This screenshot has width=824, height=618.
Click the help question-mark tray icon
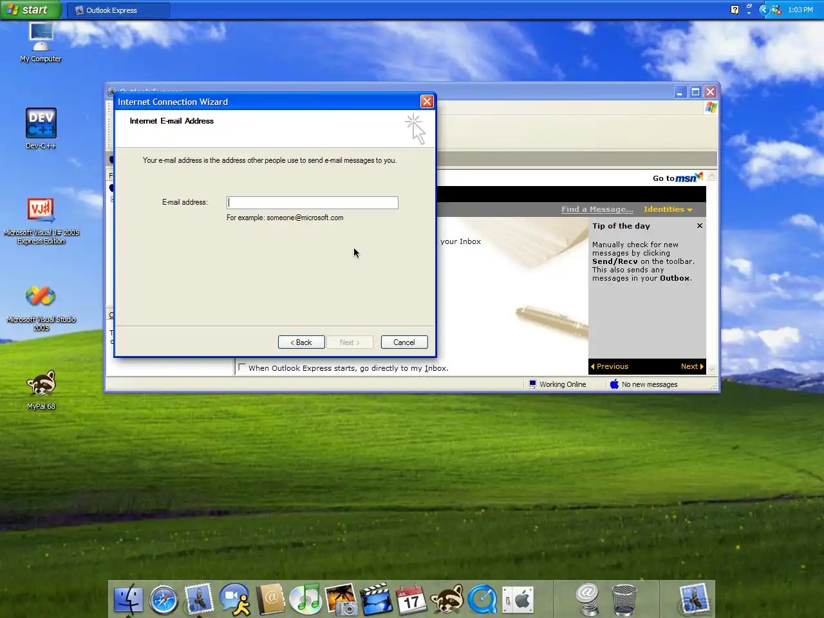[x=735, y=10]
